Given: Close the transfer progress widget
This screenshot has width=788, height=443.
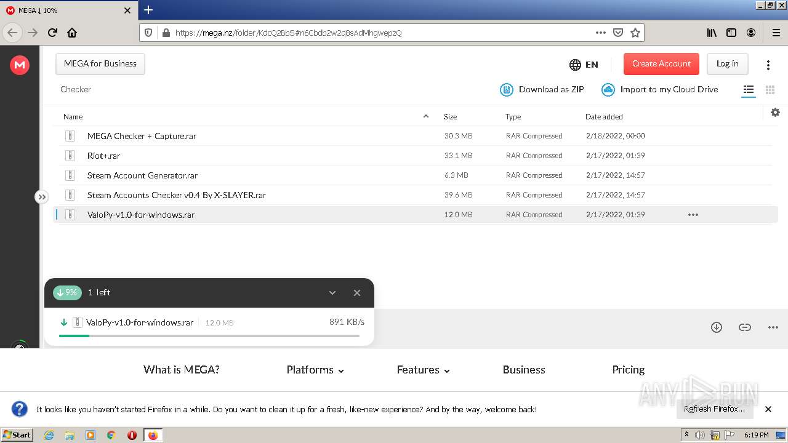Looking at the screenshot, I should tap(357, 293).
